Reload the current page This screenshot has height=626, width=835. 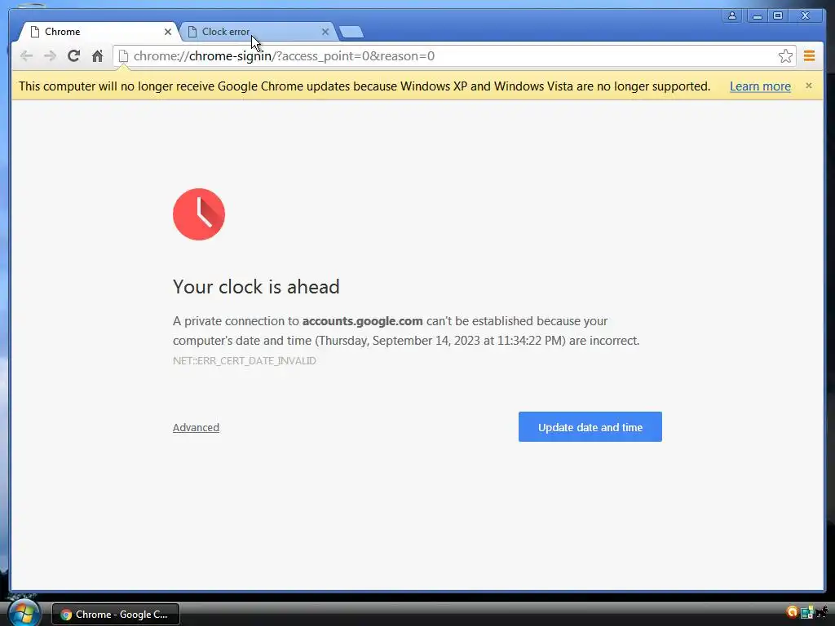[x=73, y=56]
